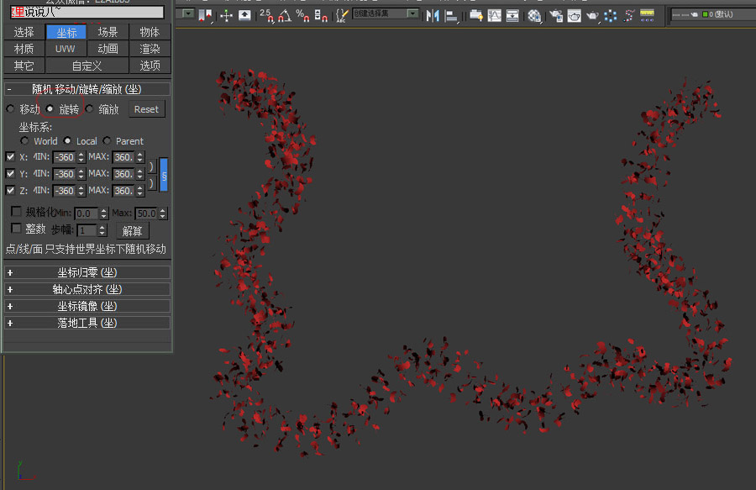This screenshot has height=490, width=756.
Task: Open the 渲染 tab
Action: [x=150, y=49]
